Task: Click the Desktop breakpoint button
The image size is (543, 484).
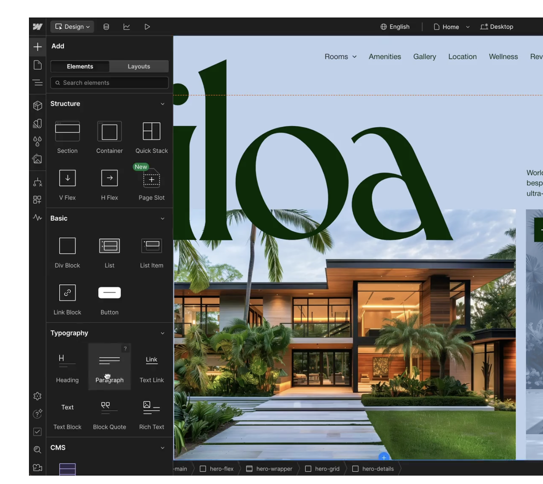Action: pos(497,27)
